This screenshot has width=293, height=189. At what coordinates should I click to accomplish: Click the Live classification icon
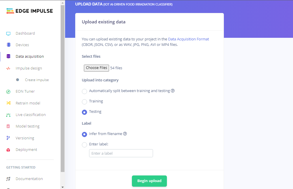tap(8, 115)
